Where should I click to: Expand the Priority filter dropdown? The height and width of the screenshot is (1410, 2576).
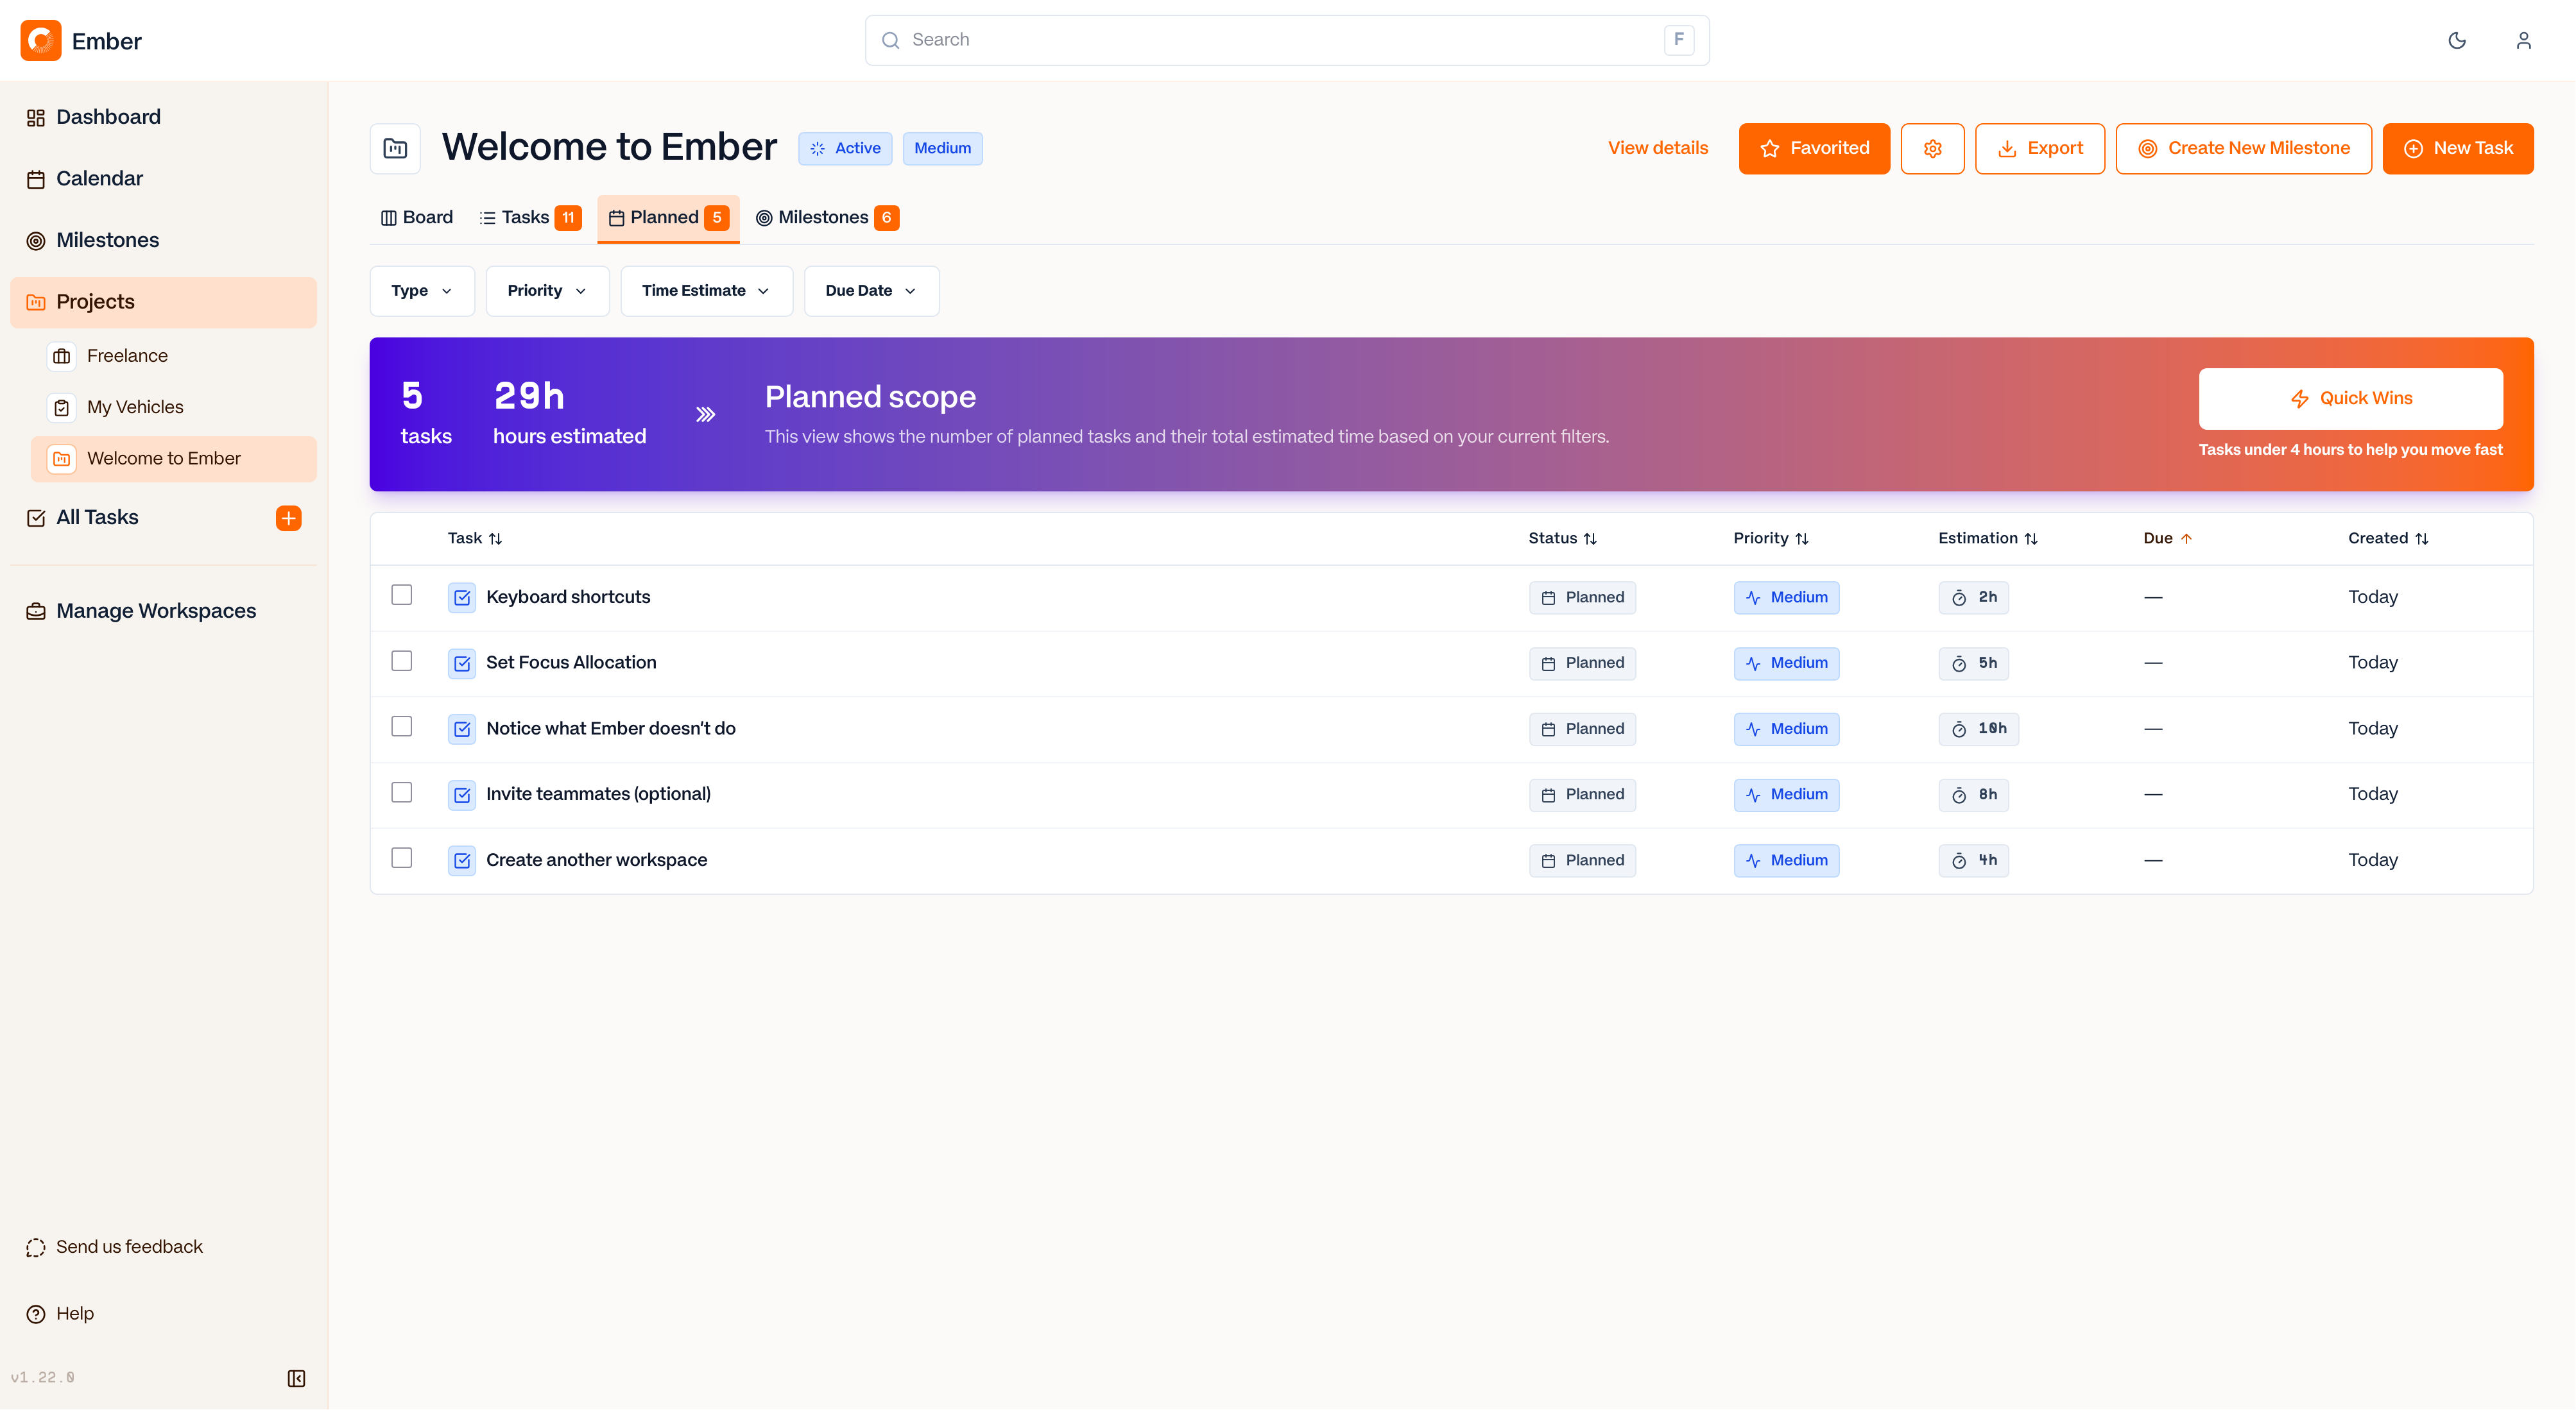pos(546,291)
